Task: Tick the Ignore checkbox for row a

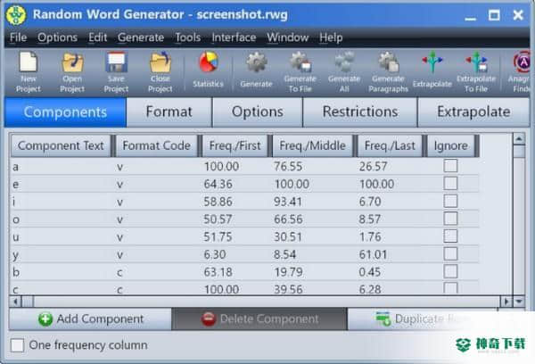Action: point(450,166)
